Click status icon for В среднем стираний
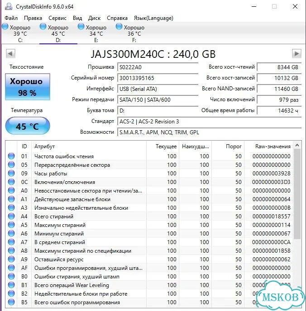 click(x=11, y=242)
